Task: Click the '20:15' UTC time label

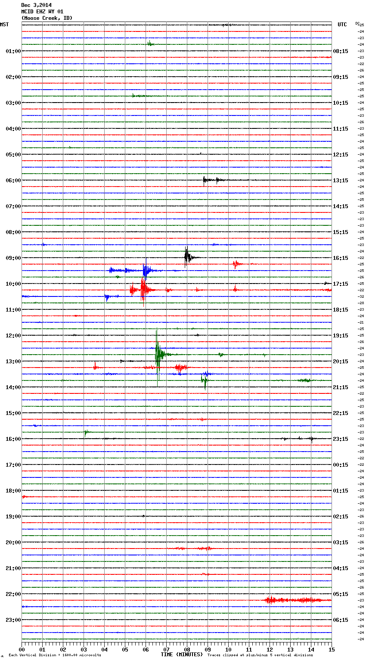Action: [341, 362]
